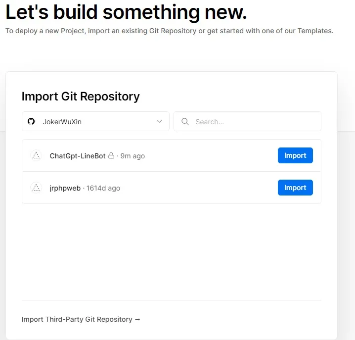355x340 pixels.
Task: Click the private lock icon on ChatGpt-LineBot
Action: click(111, 156)
